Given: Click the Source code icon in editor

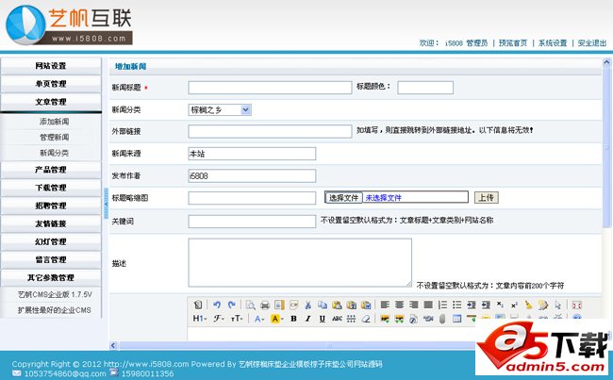Looking at the screenshot, I should (x=197, y=305).
